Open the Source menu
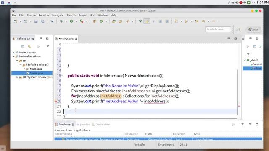This screenshot has height=151, width=269. pos(31,15)
